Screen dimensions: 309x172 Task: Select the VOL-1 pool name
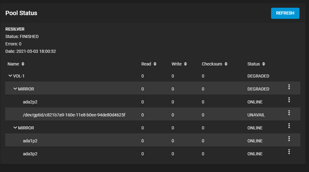[x=19, y=76]
